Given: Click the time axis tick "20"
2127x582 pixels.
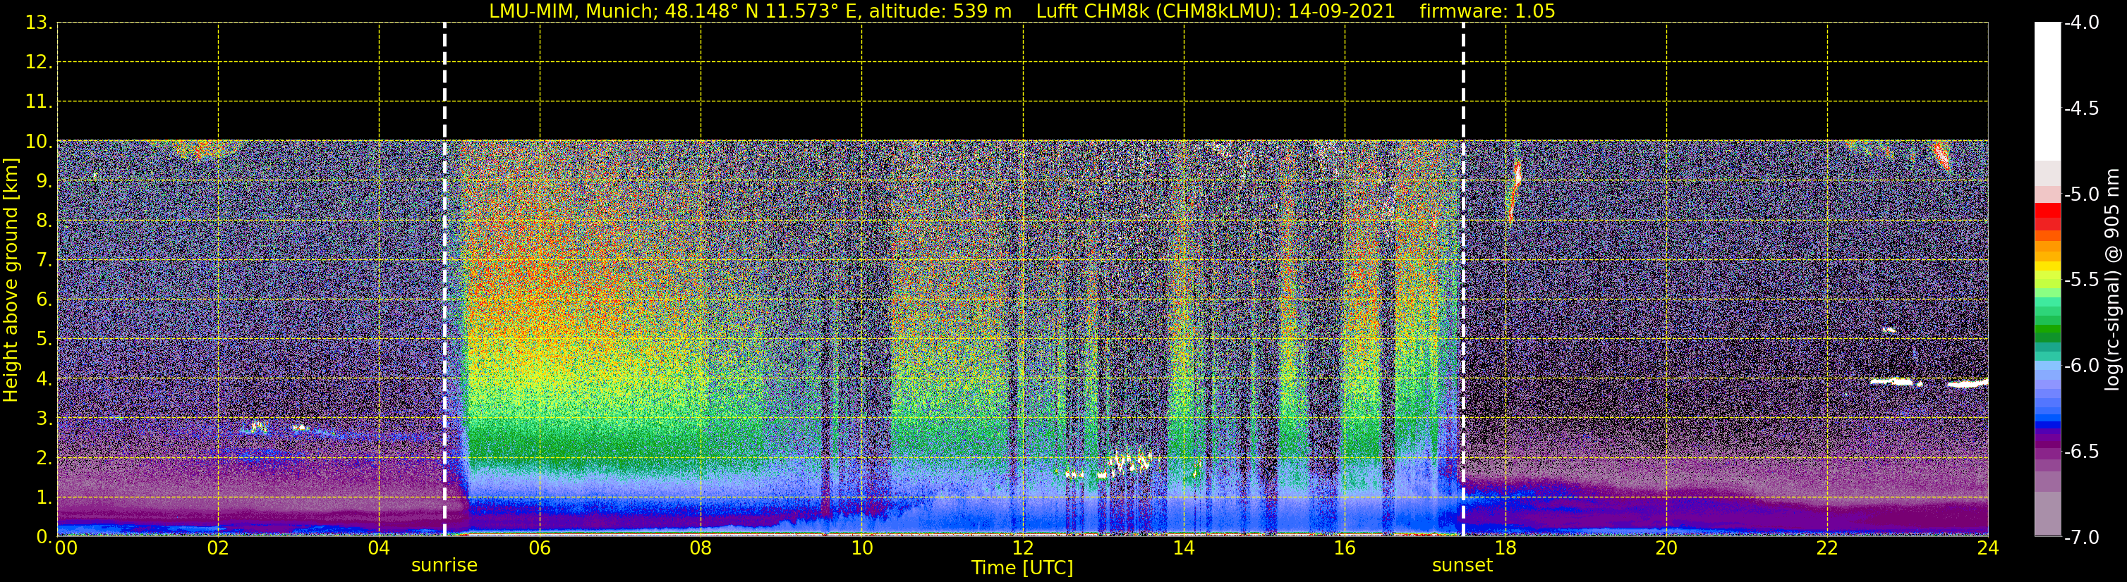Looking at the screenshot, I should pyautogui.click(x=1667, y=548).
